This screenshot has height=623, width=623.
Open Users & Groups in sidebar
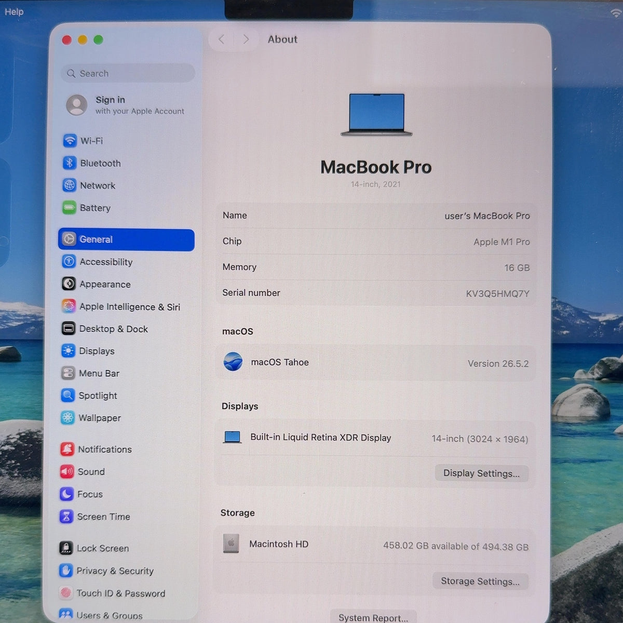pos(101,615)
